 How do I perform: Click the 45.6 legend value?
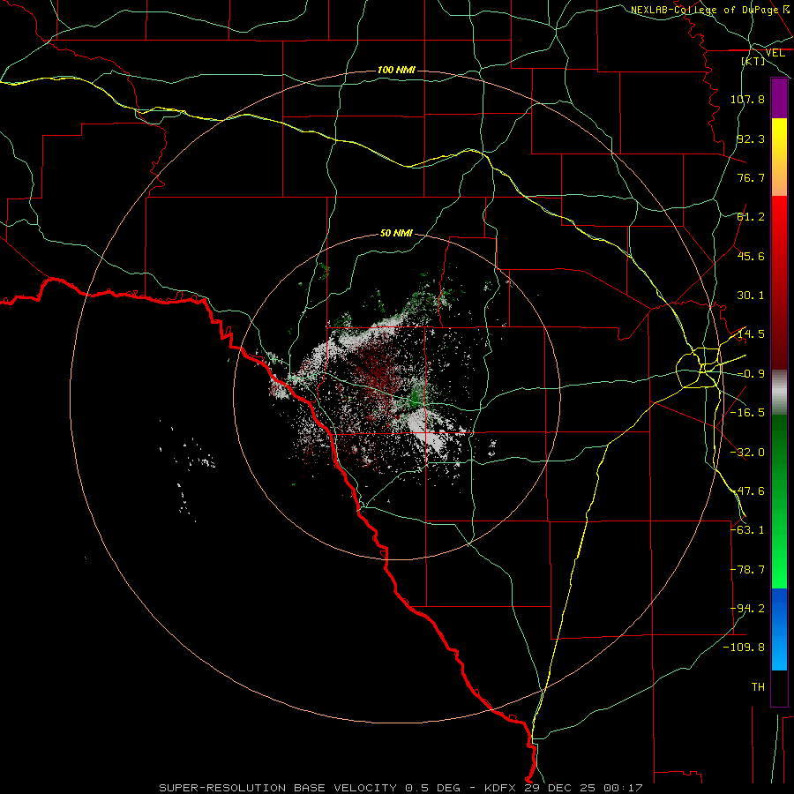(x=751, y=256)
